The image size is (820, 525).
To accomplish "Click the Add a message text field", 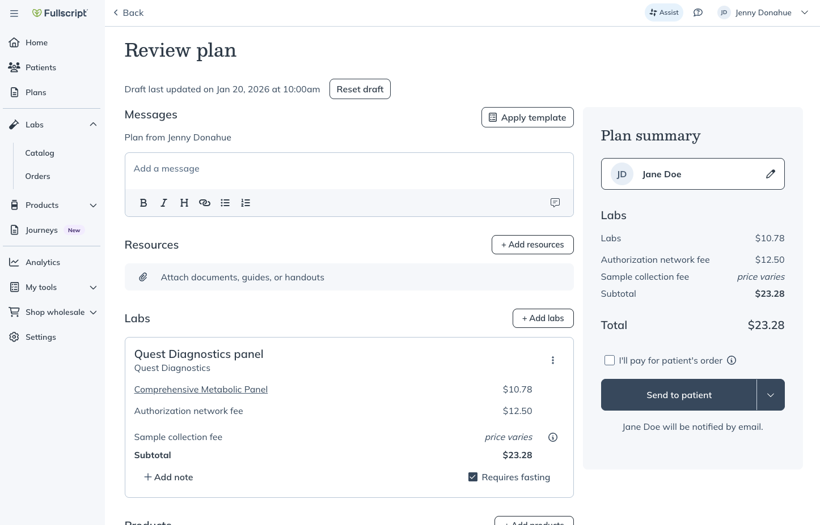I will click(x=349, y=170).
